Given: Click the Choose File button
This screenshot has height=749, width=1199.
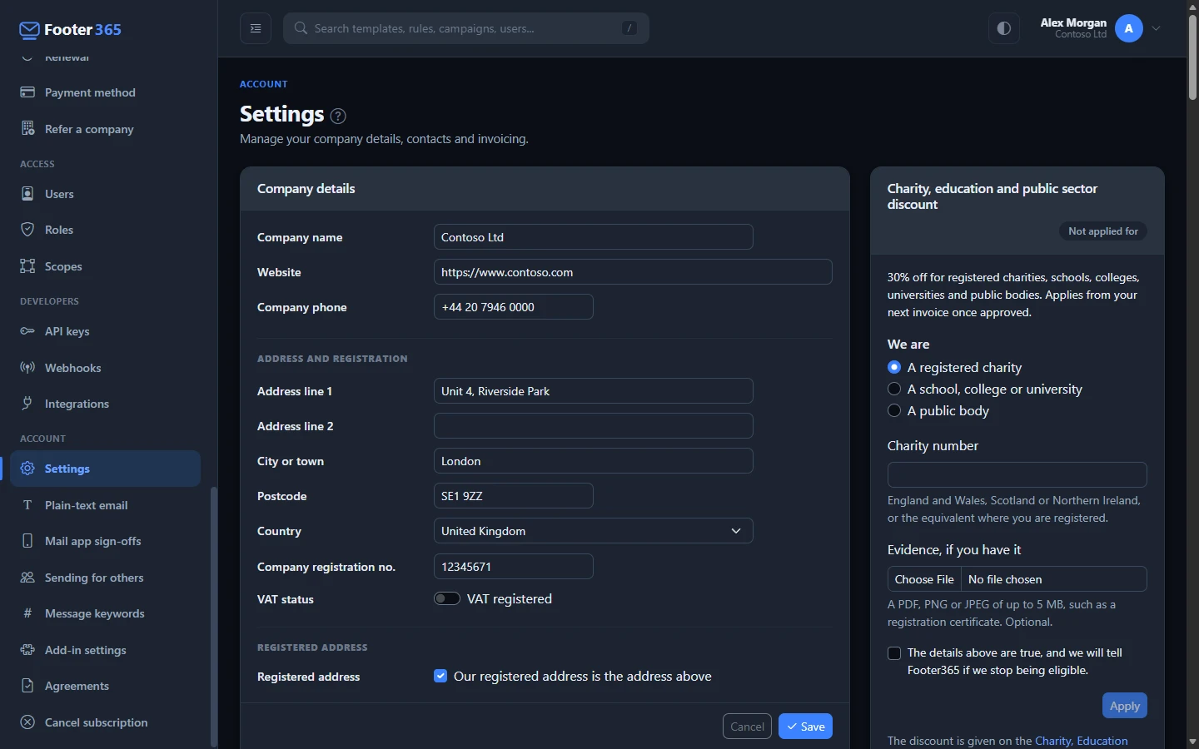Looking at the screenshot, I should [924, 579].
